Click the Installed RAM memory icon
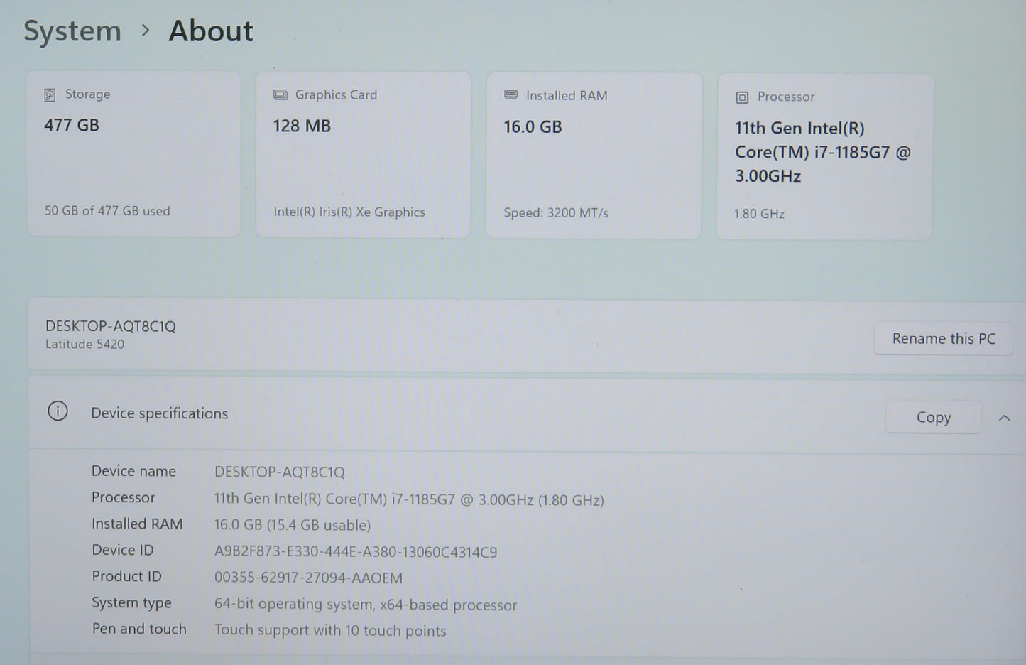Viewport: 1026px width, 665px height. 511,95
